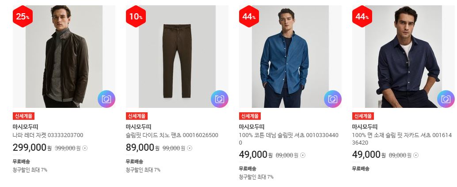Open 슬림핏 다이드 치노 팬츠 product link

172,135
